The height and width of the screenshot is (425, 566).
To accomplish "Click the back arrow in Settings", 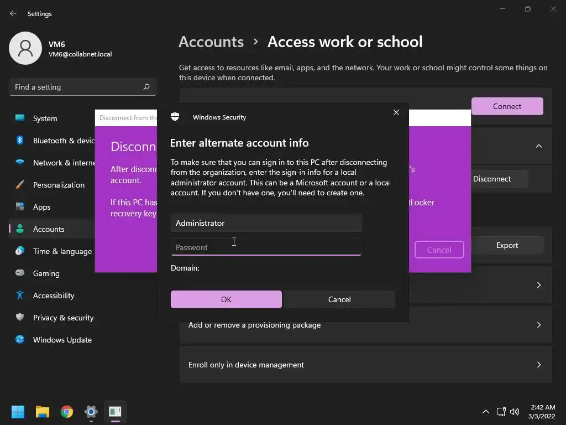I will coord(13,13).
